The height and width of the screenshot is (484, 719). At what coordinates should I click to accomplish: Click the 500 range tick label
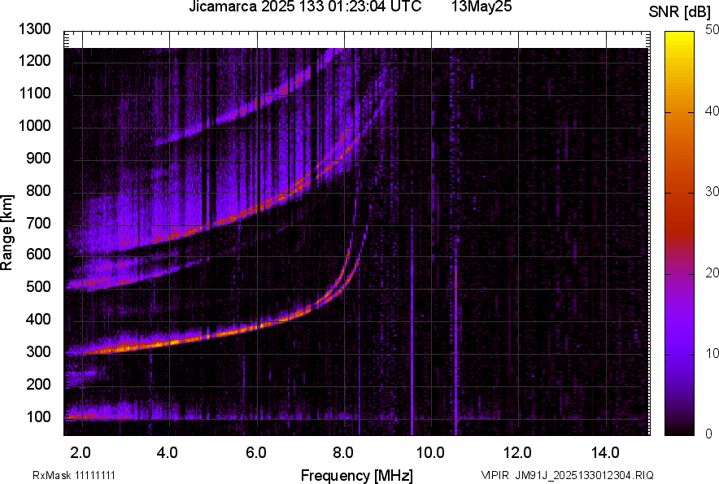38,286
